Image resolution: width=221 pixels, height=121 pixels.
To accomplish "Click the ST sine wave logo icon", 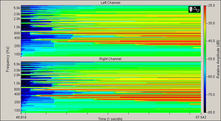I will (194, 9).
